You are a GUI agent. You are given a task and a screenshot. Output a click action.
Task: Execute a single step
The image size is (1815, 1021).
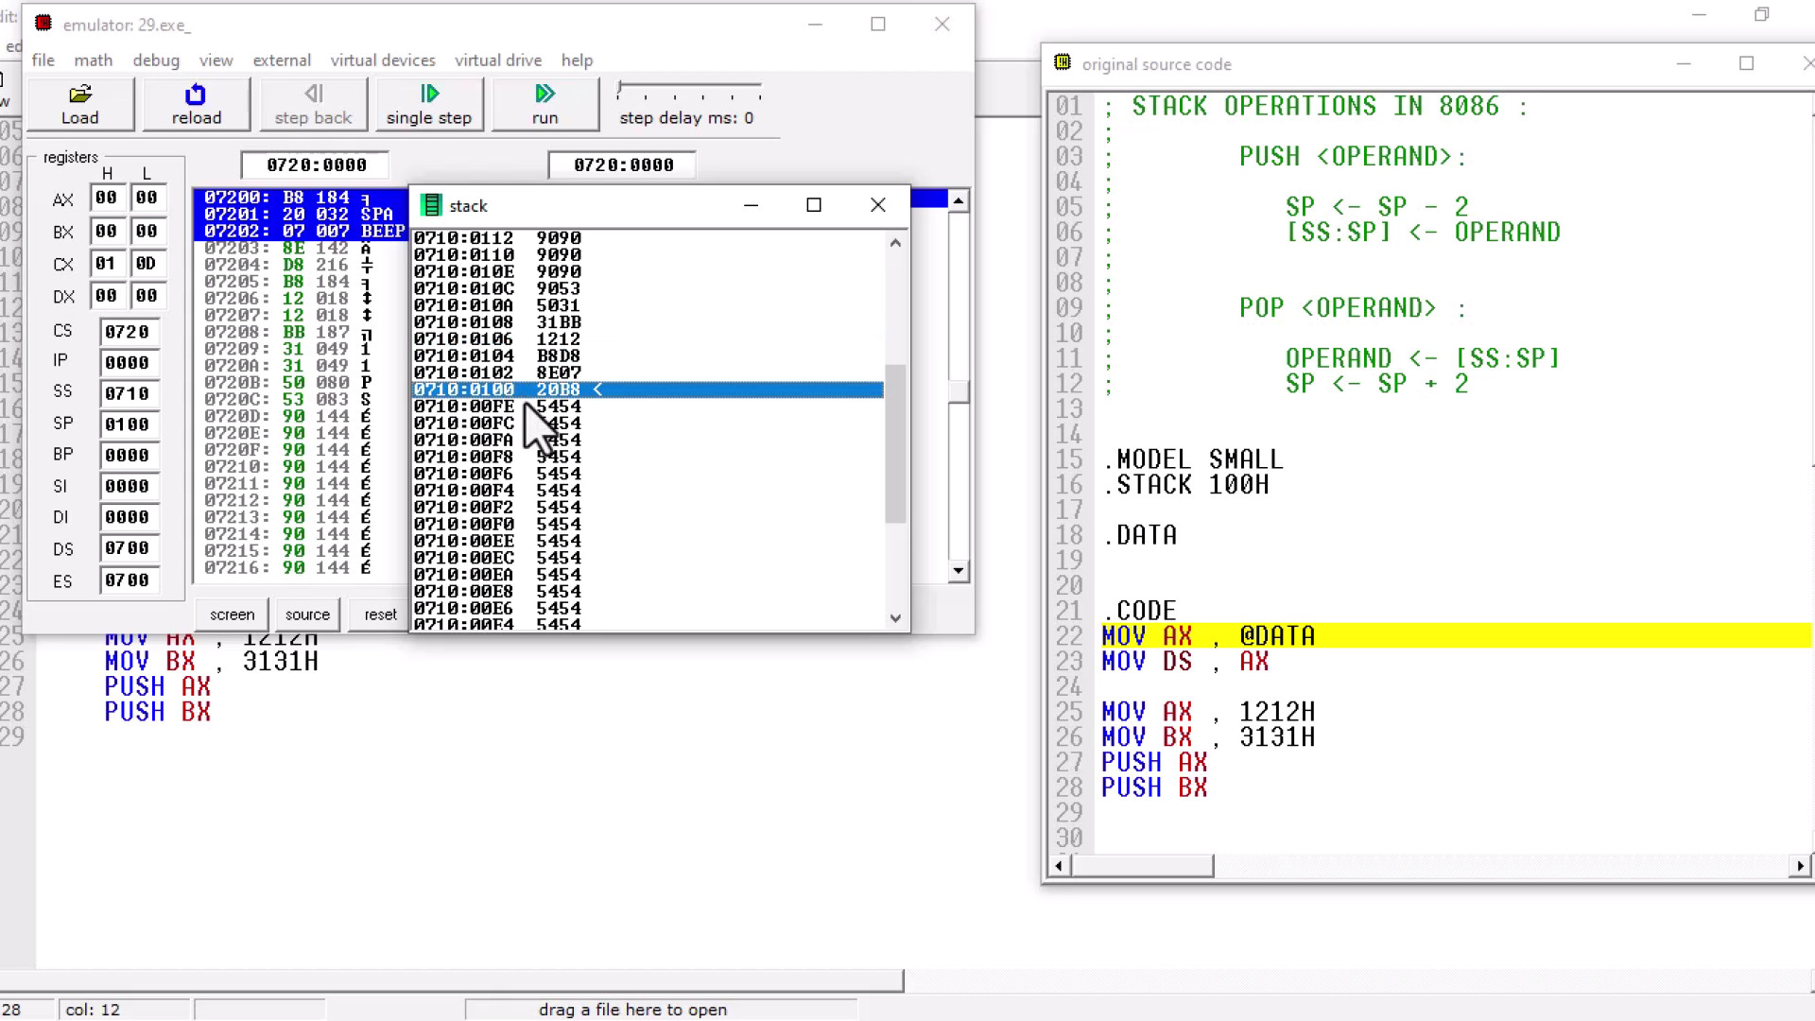429,104
